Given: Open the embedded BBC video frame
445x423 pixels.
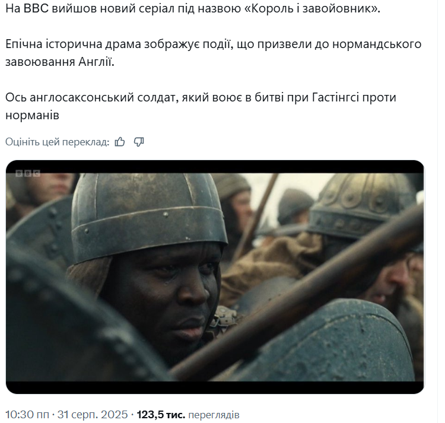Looking at the screenshot, I should (x=215, y=277).
